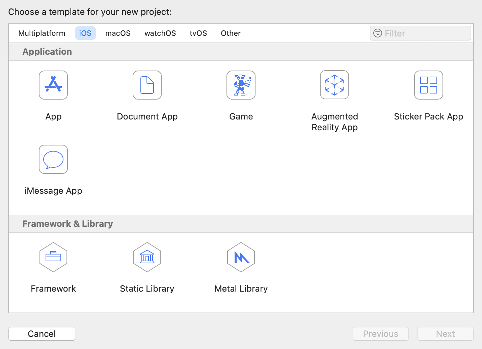The image size is (482, 349).
Task: Choose the Document App template icon
Action: click(x=147, y=85)
